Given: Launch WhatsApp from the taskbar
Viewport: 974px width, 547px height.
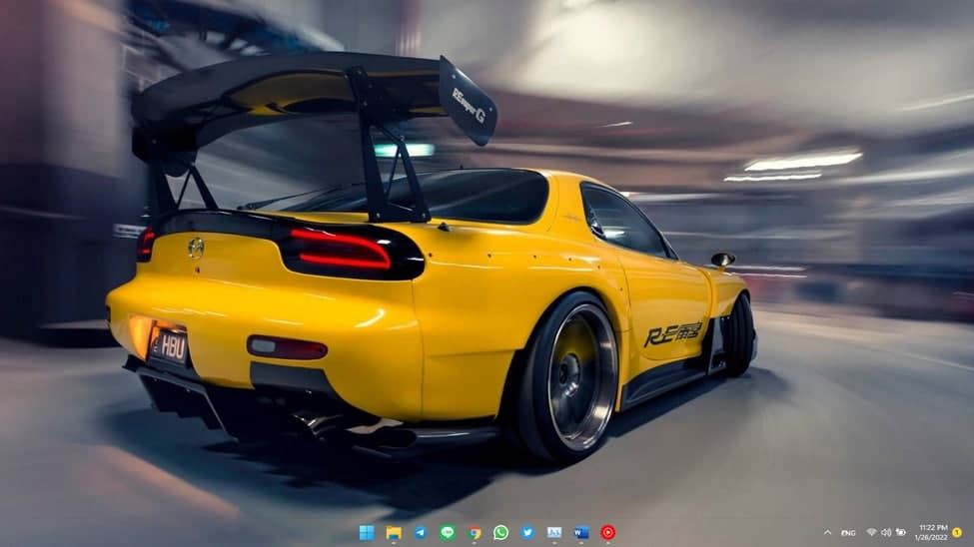Looking at the screenshot, I should [500, 532].
